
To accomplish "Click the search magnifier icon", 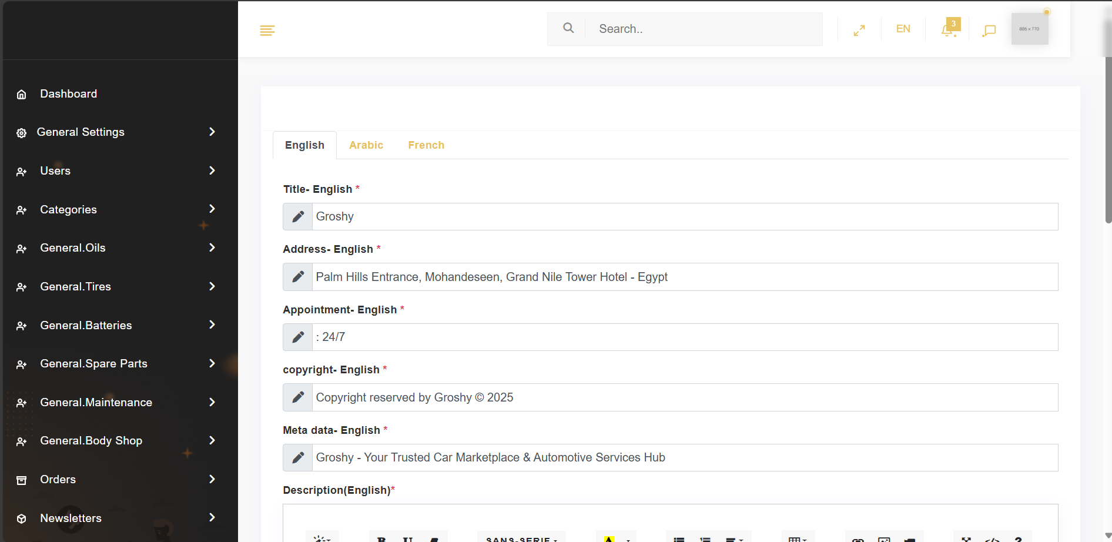I will [568, 28].
